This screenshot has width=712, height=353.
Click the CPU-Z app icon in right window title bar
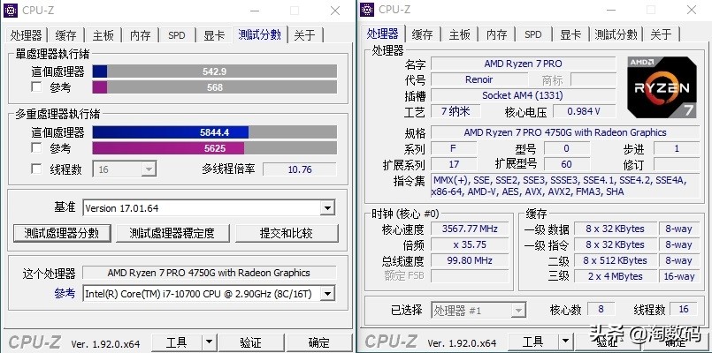pos(367,10)
